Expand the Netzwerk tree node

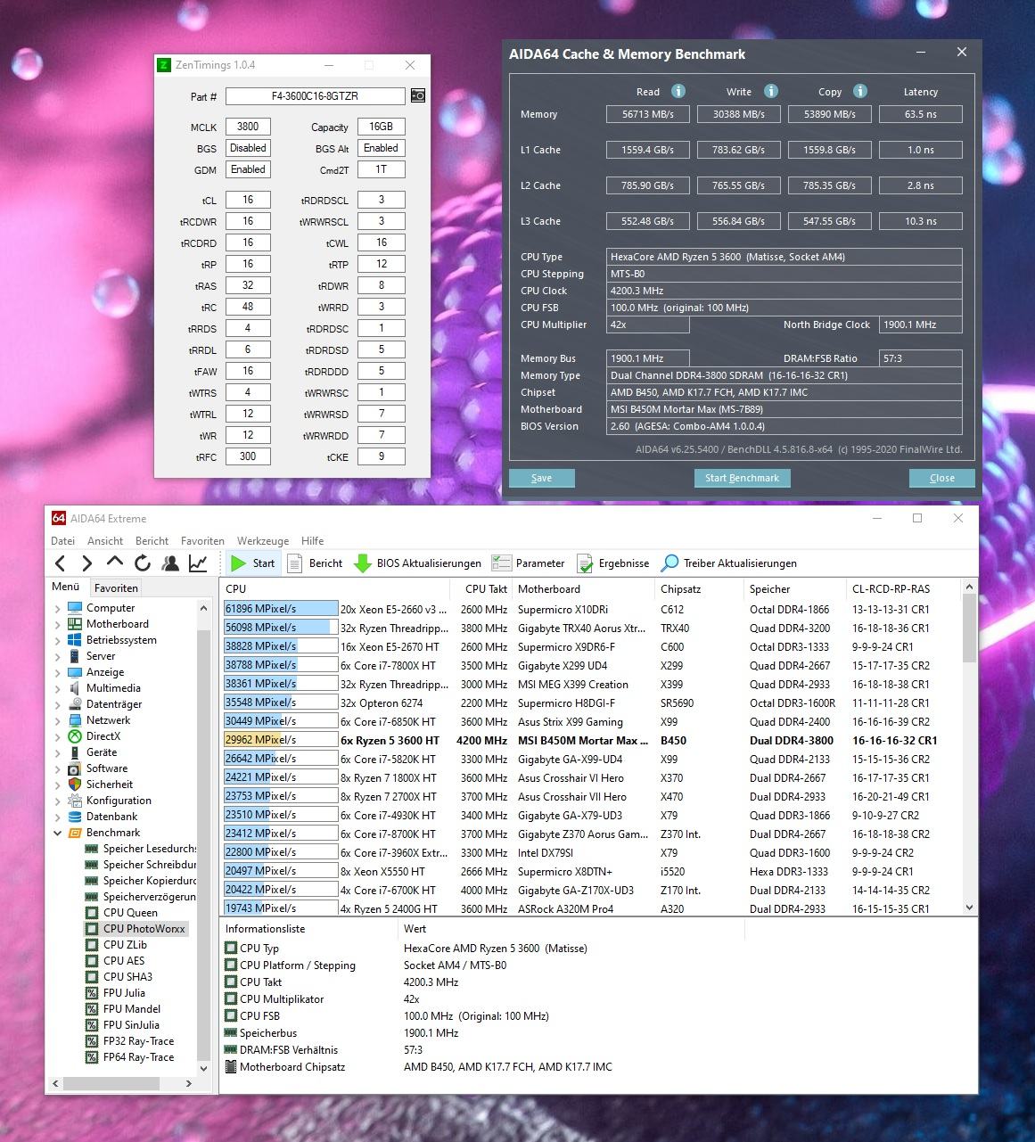58,720
